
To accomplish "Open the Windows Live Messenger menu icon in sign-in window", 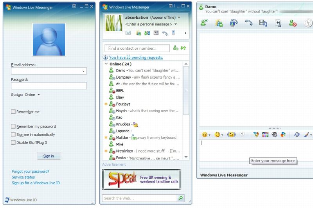I will 74,6.
